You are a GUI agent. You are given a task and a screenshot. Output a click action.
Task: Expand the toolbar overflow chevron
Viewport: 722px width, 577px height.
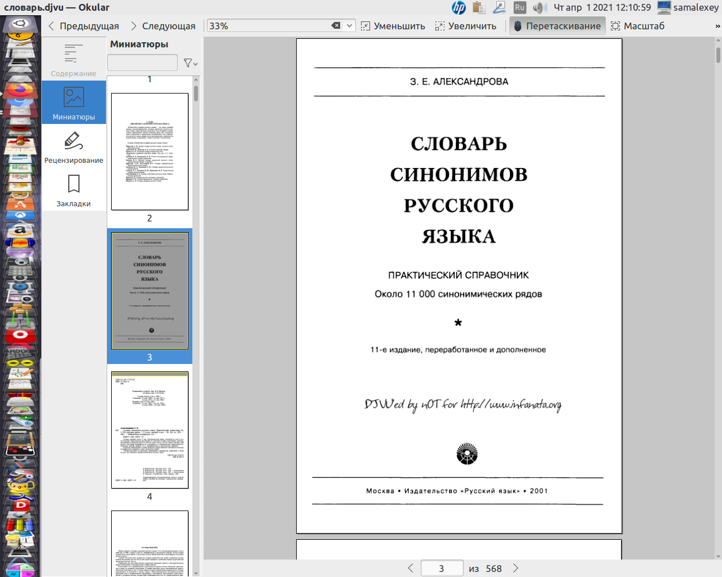click(x=717, y=26)
